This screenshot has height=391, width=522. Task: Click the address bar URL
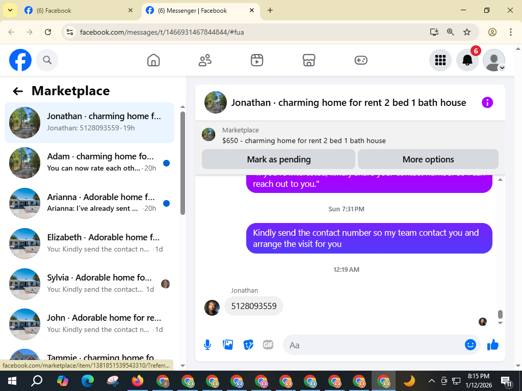162,32
